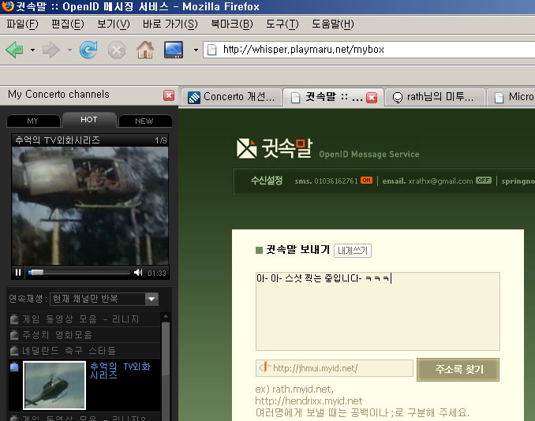Open the 북마크(B) menu
The height and width of the screenshot is (421, 535).
click(232, 24)
